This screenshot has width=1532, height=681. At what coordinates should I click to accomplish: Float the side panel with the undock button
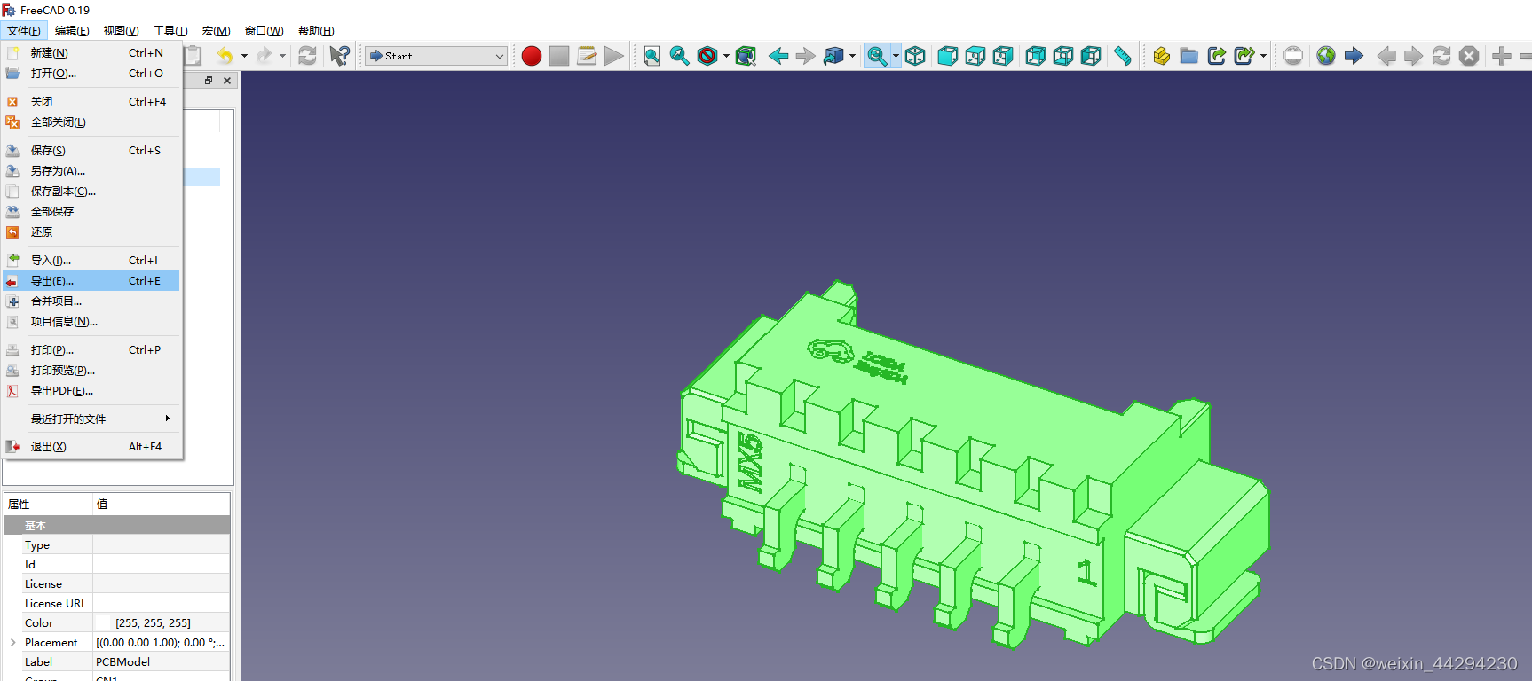coord(209,80)
